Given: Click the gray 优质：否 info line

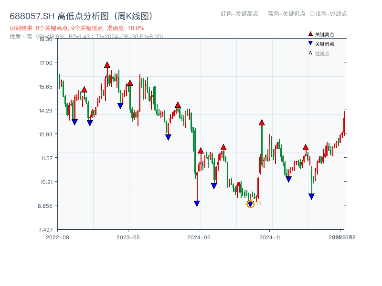Looking at the screenshot, I should [x=86, y=37].
